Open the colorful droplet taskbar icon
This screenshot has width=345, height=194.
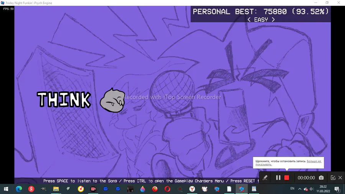coord(143,189)
